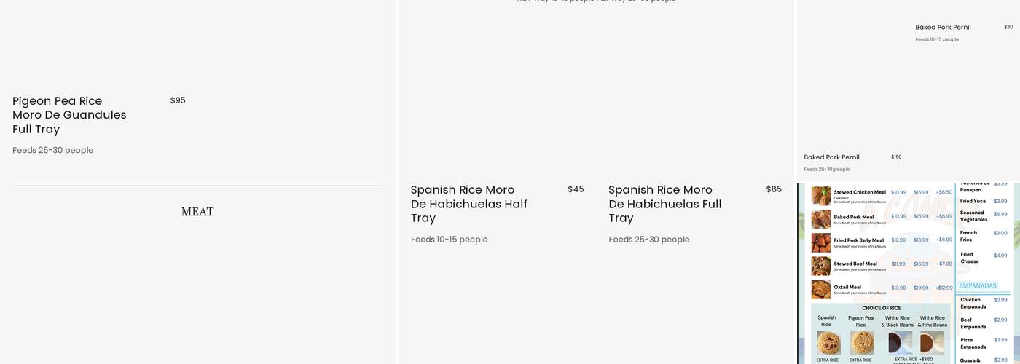Click the Stewed Chicken Meal food photo
The height and width of the screenshot is (364, 1020).
821,196
